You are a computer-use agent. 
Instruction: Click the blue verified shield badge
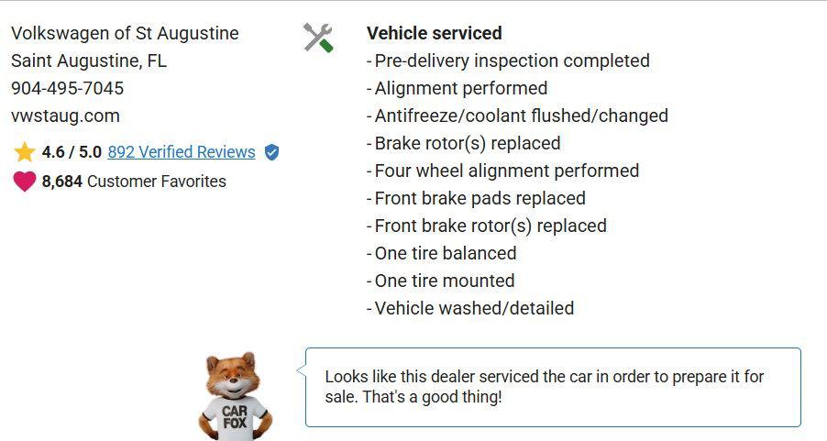click(271, 152)
